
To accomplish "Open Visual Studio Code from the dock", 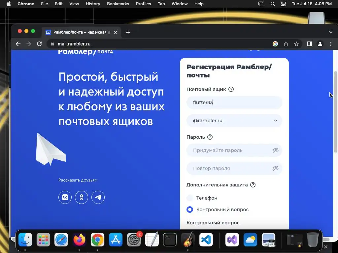I will pos(206,239).
